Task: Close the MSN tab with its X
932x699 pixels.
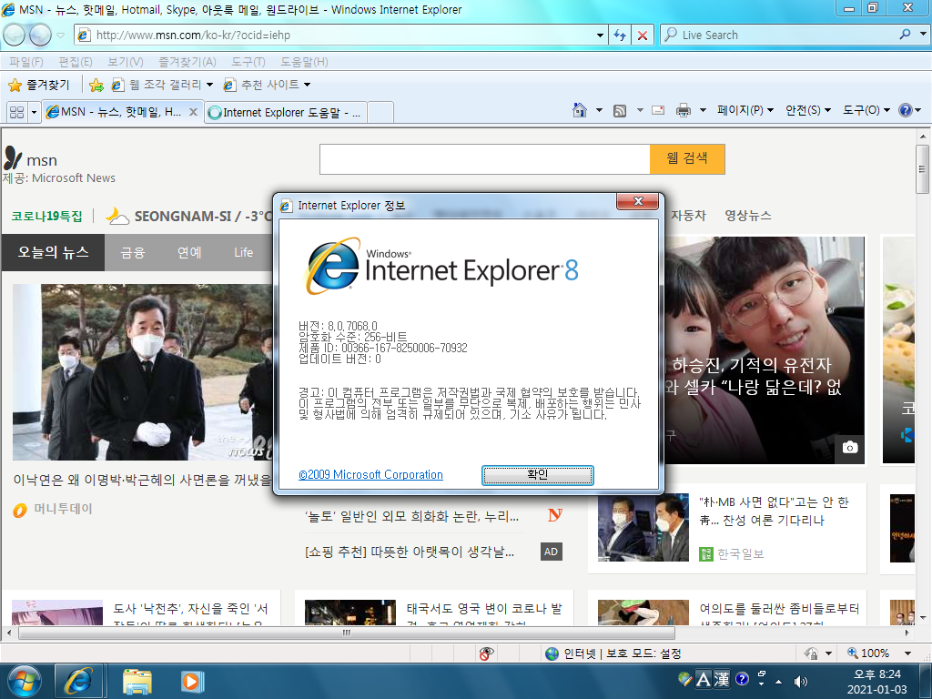Action: [x=193, y=112]
